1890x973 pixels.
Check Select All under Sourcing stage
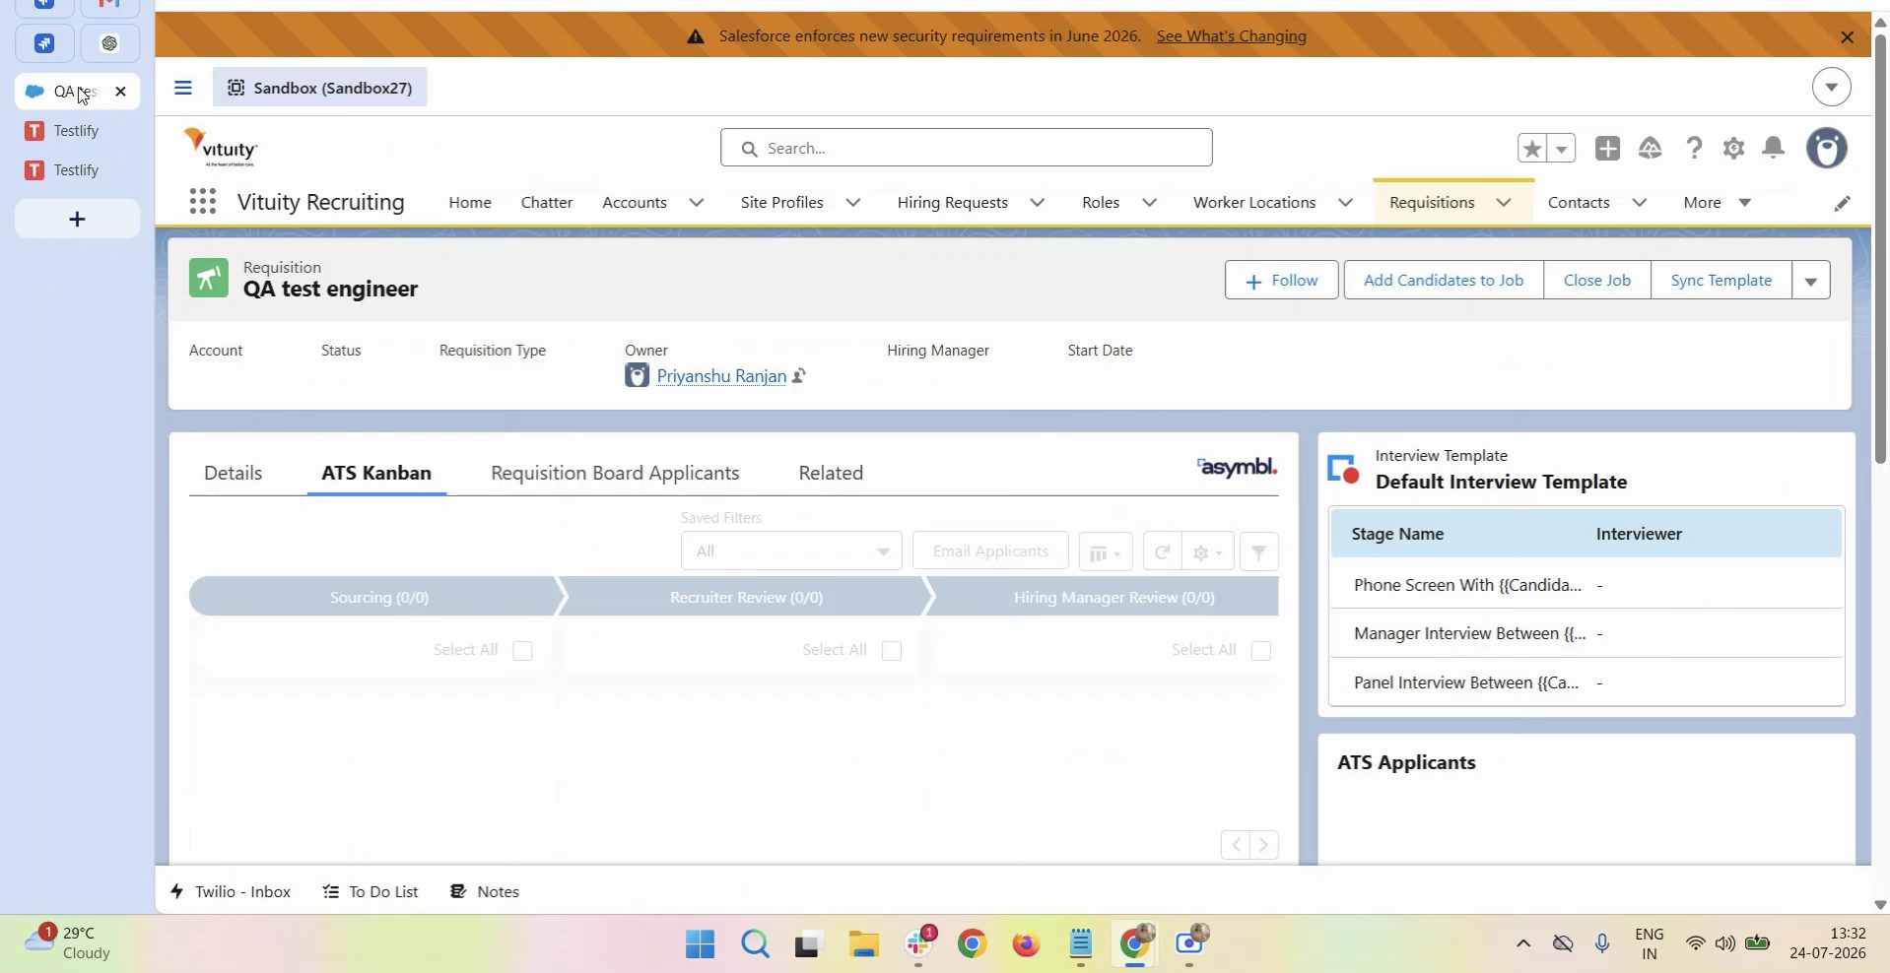[522, 651]
